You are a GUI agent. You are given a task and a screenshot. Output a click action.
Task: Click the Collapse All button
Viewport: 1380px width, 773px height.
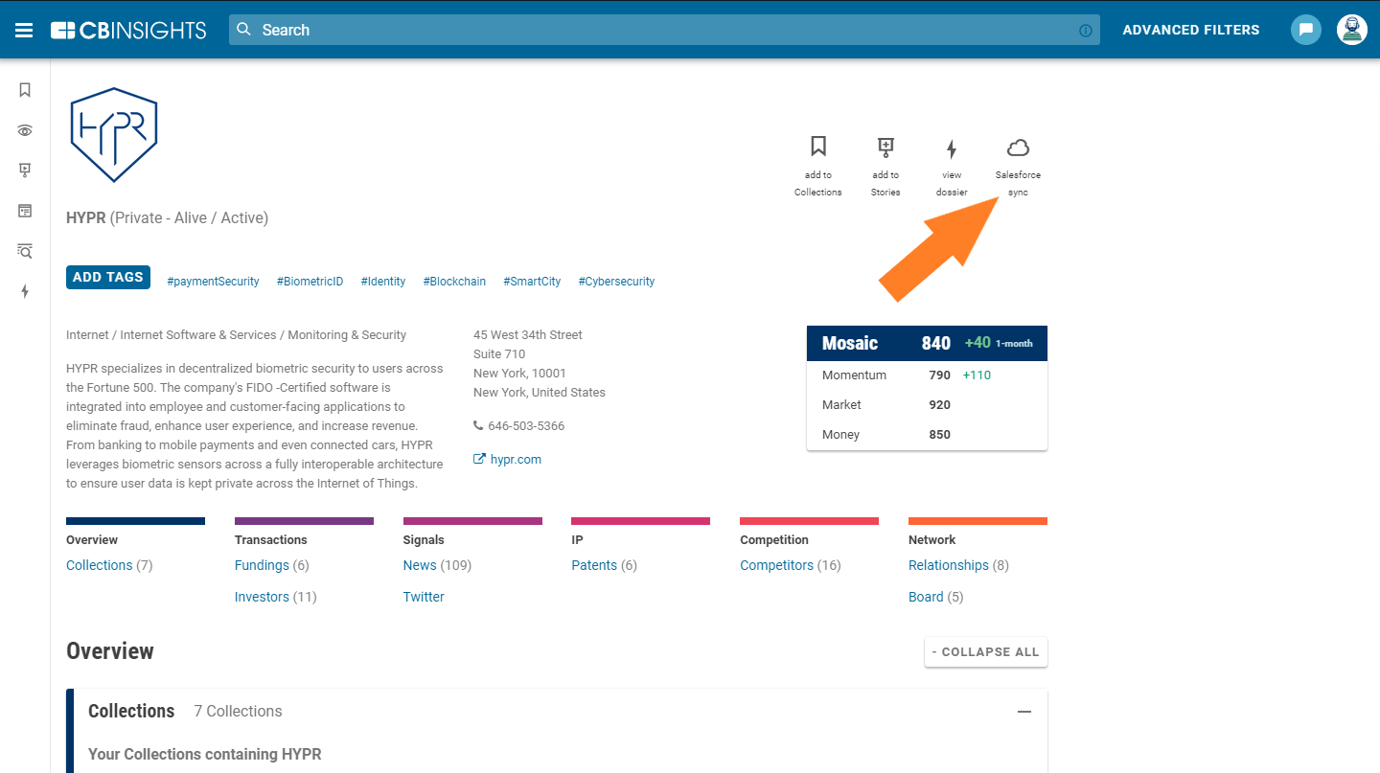986,651
